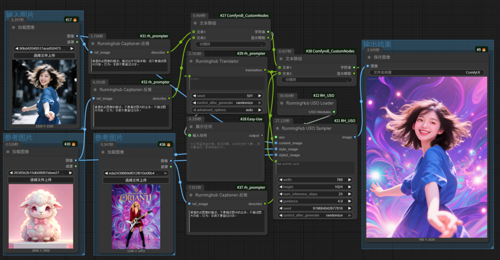Collapse the 展示任何 node

tap(191, 126)
